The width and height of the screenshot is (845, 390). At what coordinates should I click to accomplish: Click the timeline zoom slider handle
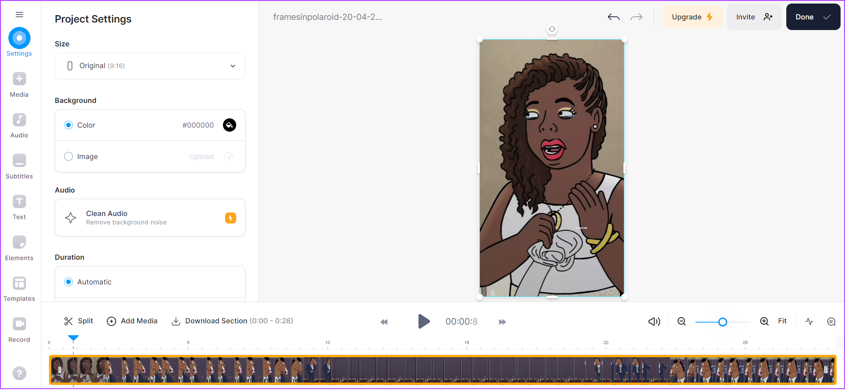723,322
